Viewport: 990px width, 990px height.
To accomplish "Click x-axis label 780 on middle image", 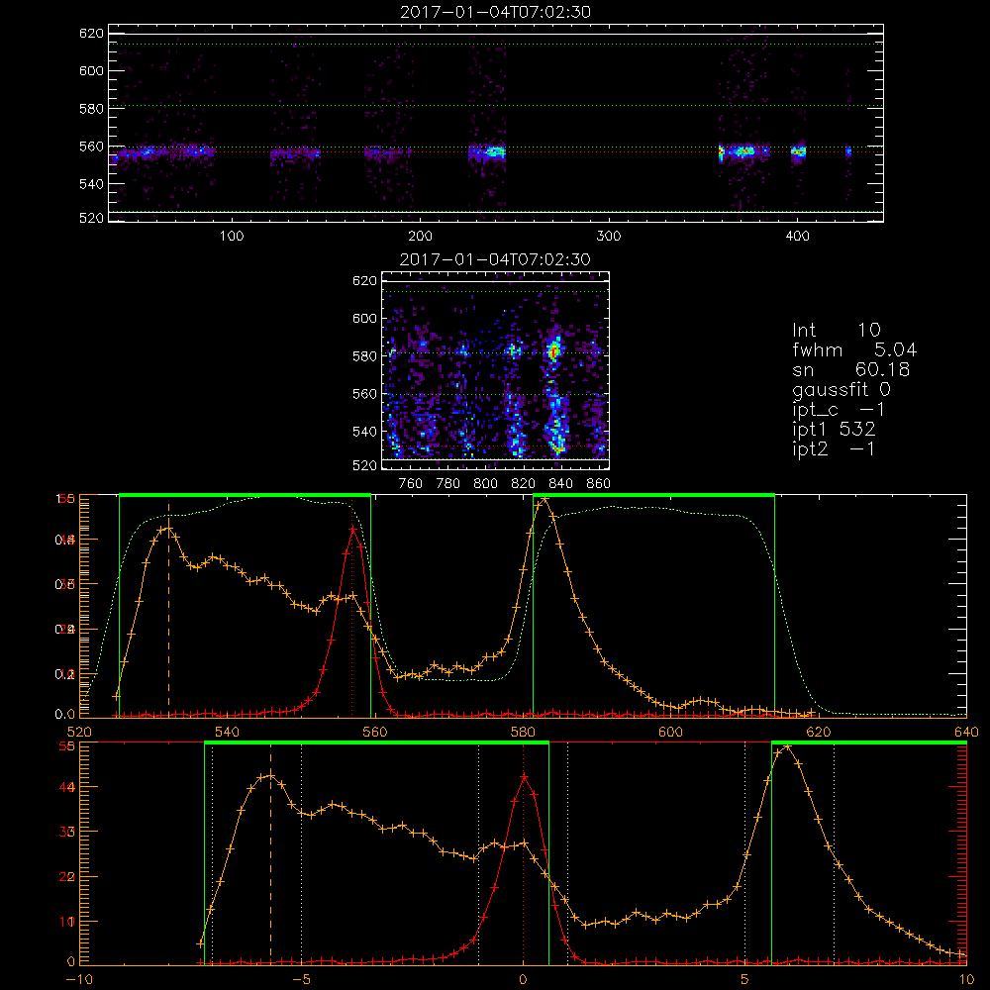I will [x=448, y=484].
